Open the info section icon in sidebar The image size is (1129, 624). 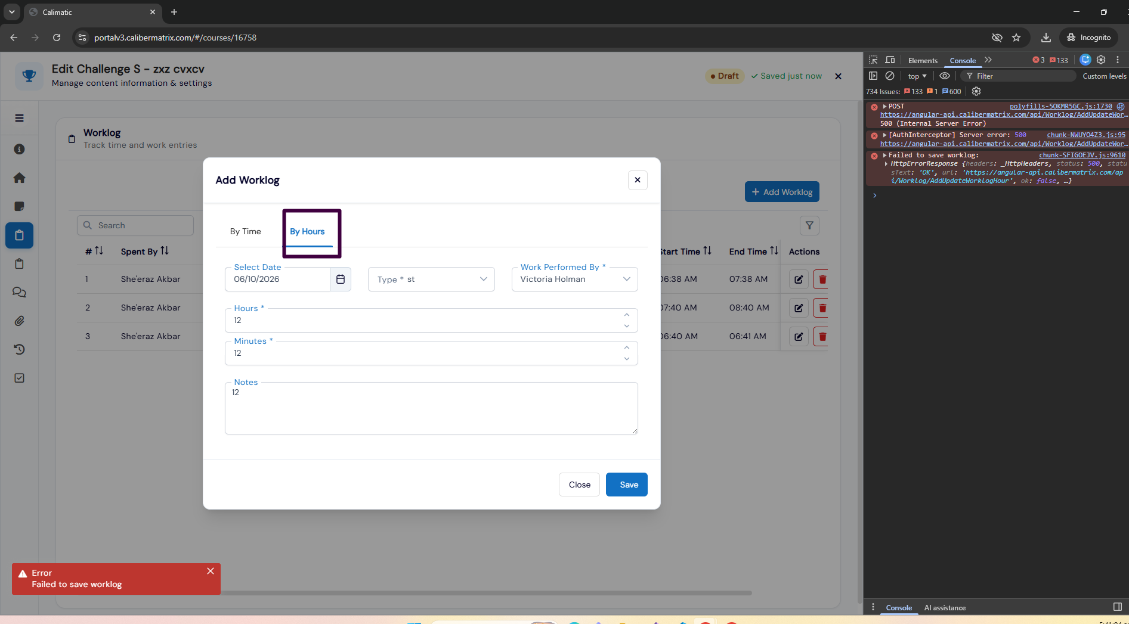(x=19, y=149)
